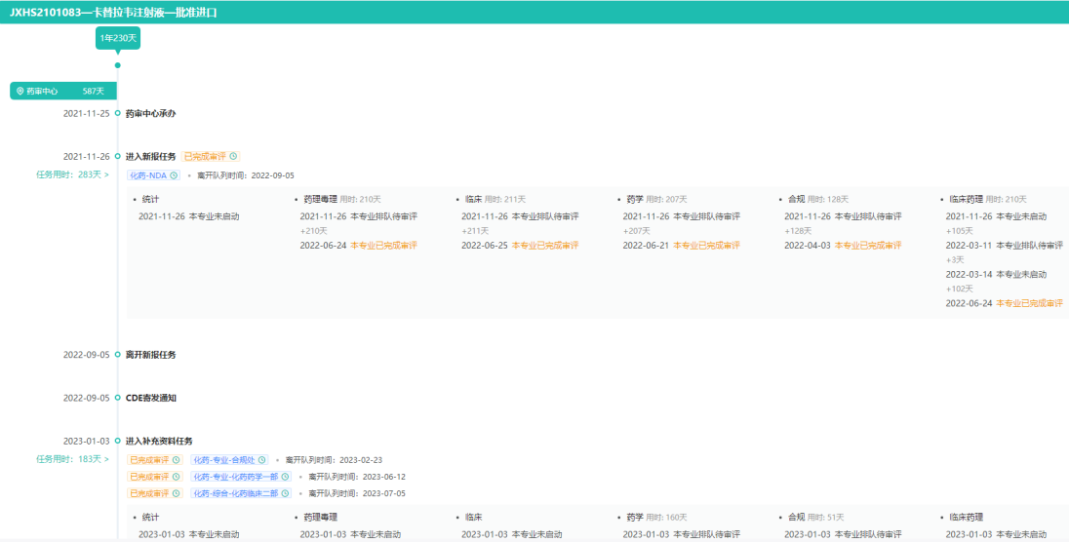This screenshot has width=1069, height=542.
Task: Click the 2021-11-25 药审中心承办 timeline node
Action: click(118, 113)
